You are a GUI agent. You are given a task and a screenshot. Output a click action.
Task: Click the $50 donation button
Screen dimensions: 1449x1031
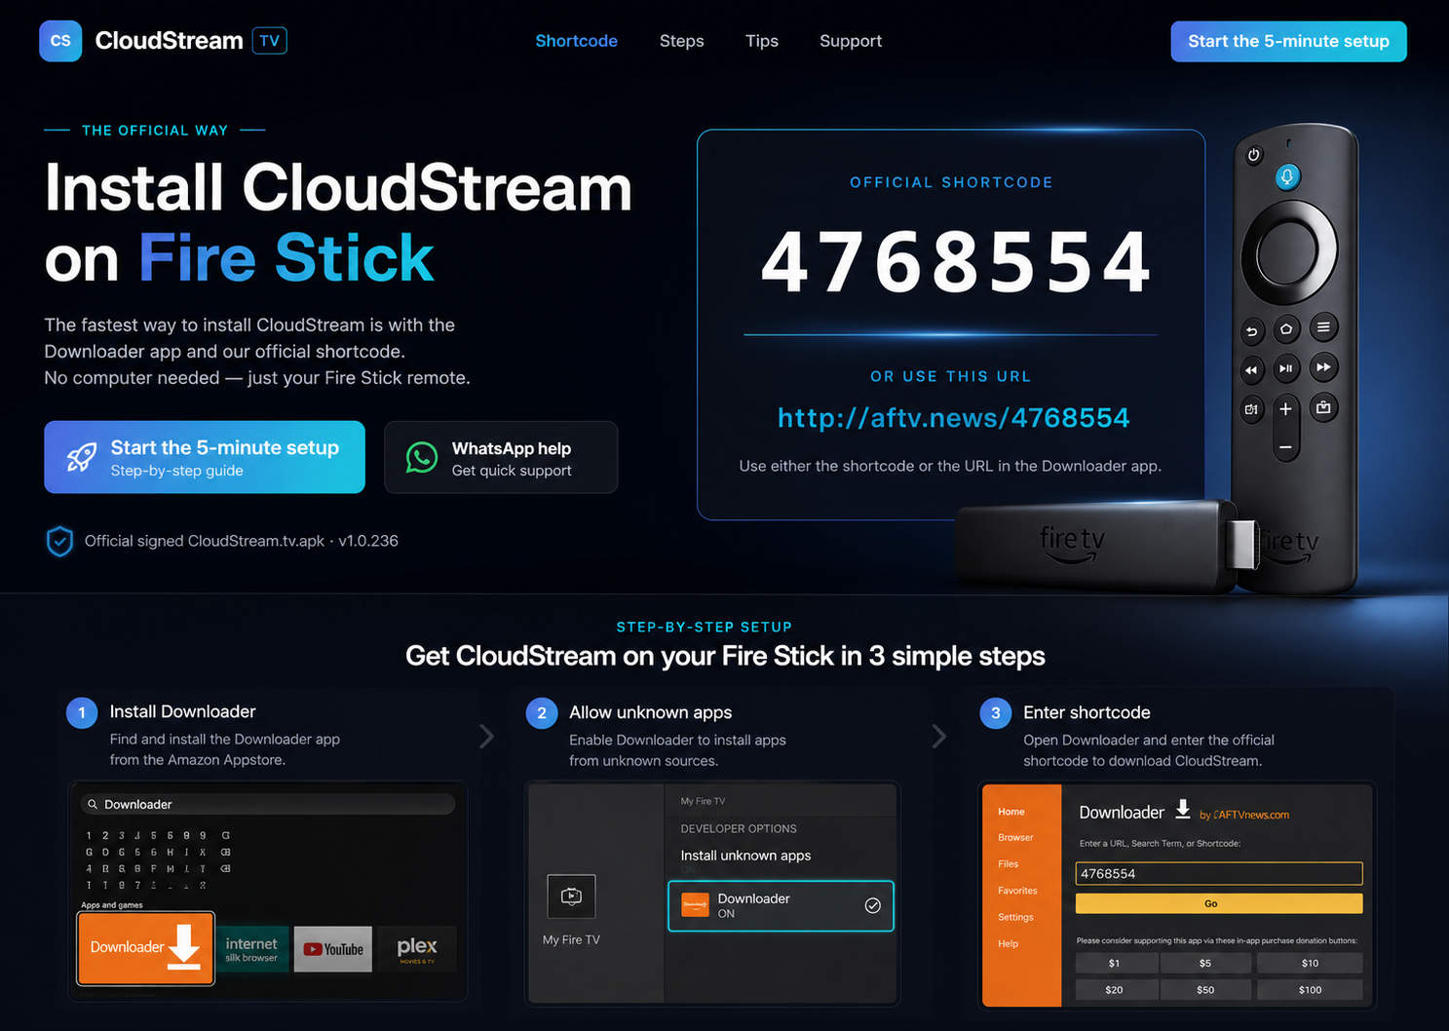1205,990
